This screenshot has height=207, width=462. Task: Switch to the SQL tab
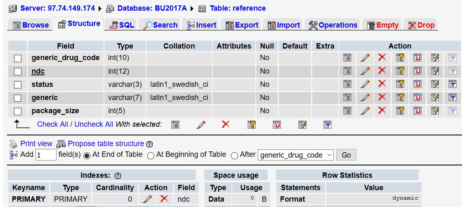point(122,25)
